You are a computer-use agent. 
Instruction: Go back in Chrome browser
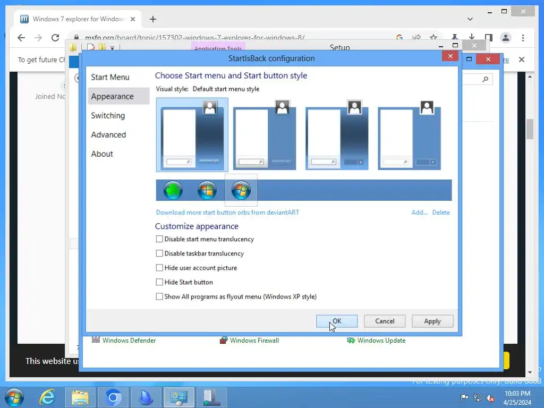click(x=21, y=38)
